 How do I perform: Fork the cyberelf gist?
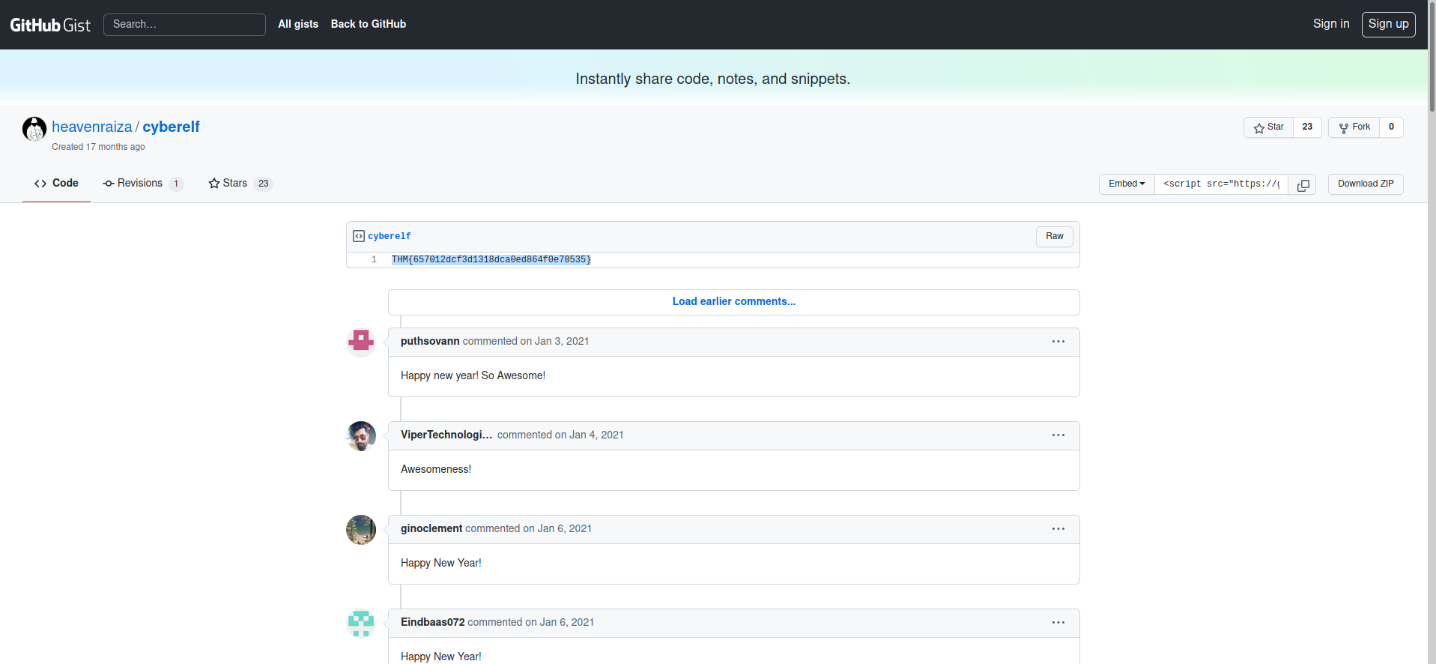(1354, 127)
